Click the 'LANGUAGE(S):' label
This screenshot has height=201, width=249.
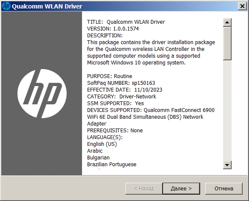(x=105, y=137)
